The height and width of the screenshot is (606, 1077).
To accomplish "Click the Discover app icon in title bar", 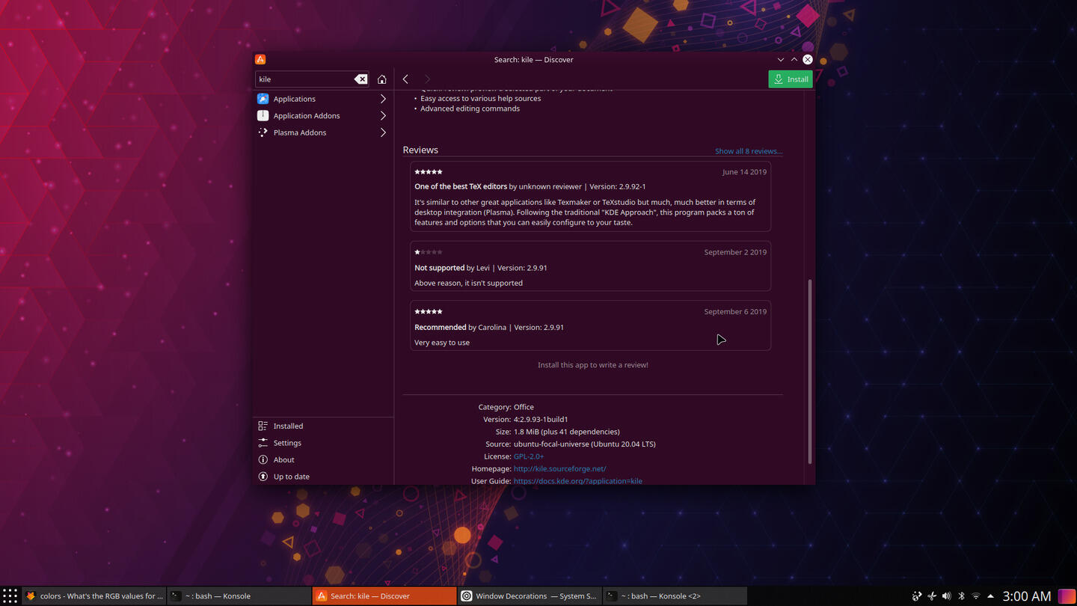I will (x=260, y=59).
